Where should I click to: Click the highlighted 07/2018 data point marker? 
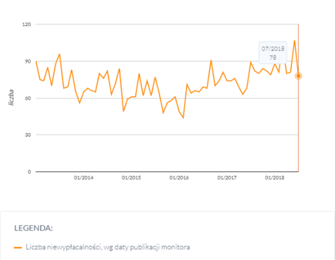[x=298, y=76]
